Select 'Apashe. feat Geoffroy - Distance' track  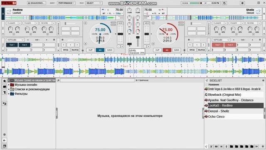[234, 100]
